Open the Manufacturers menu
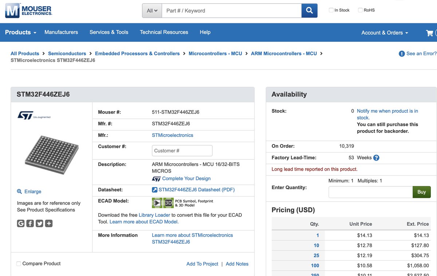The image size is (437, 276). pos(61,32)
